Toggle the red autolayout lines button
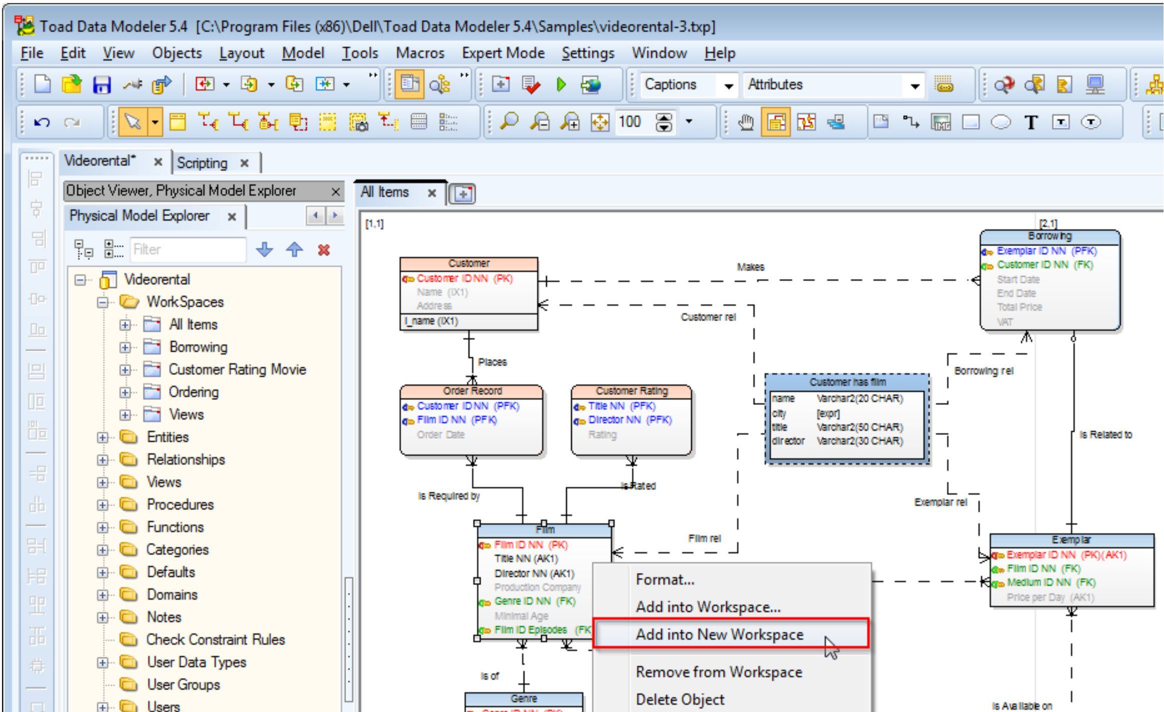 (x=806, y=122)
